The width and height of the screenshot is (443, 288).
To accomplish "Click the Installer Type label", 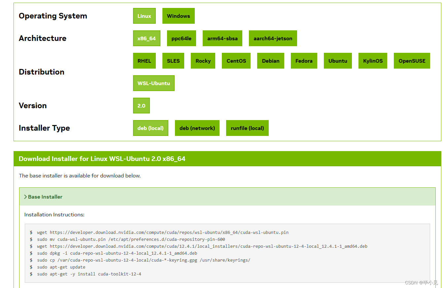I will click(x=44, y=128).
